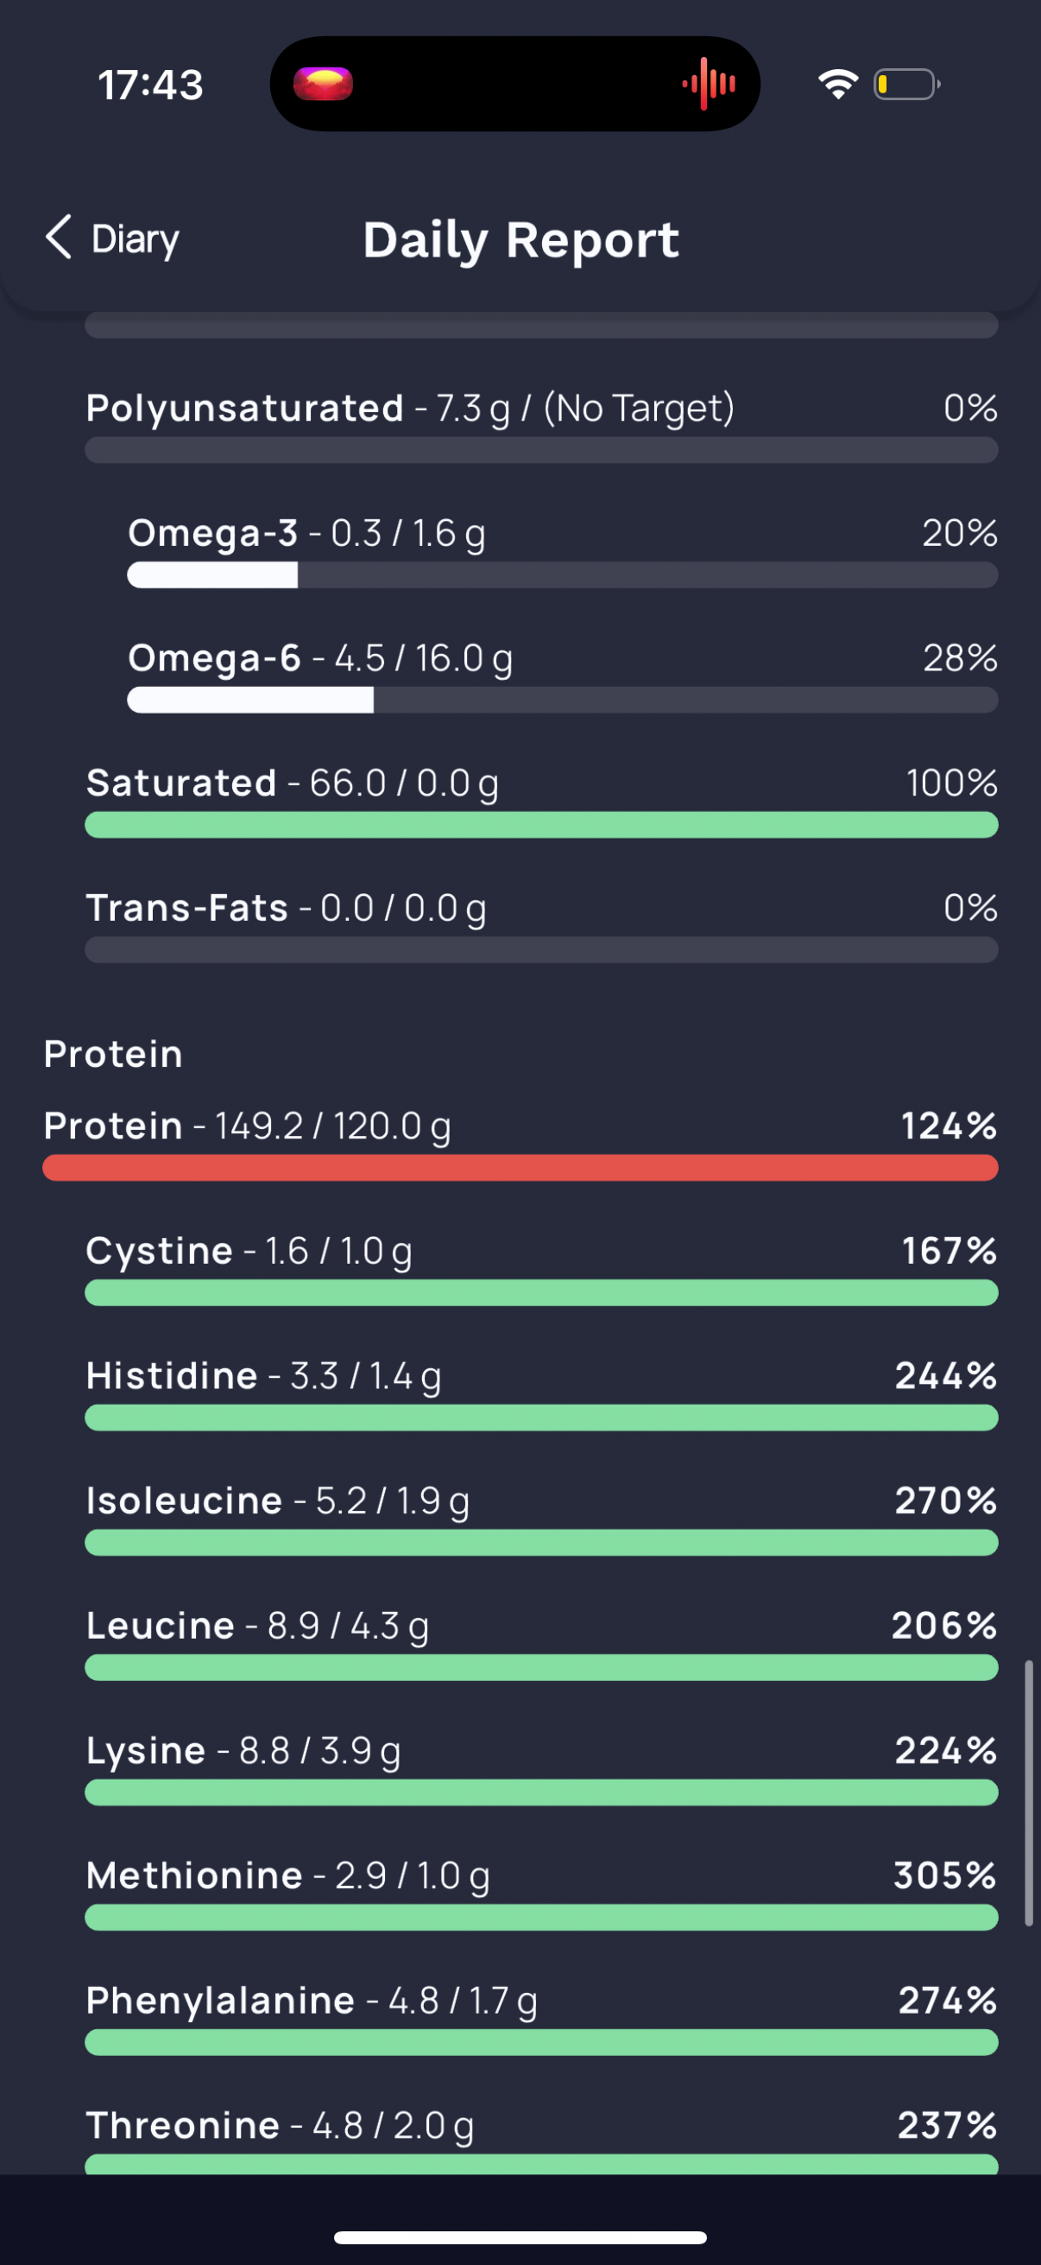The width and height of the screenshot is (1041, 2265).
Task: Go back to Diary
Action: pos(112,238)
